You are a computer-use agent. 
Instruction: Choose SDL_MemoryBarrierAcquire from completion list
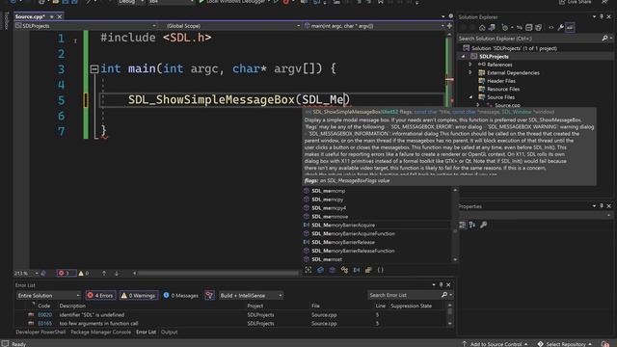[376, 225]
